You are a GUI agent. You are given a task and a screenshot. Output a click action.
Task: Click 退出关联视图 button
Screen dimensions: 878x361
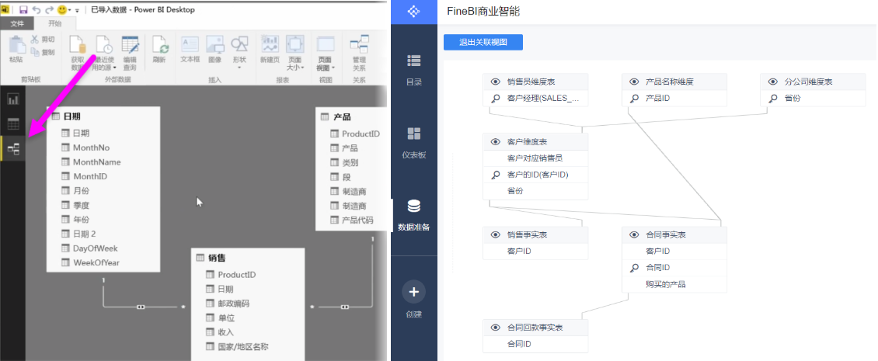[483, 42]
